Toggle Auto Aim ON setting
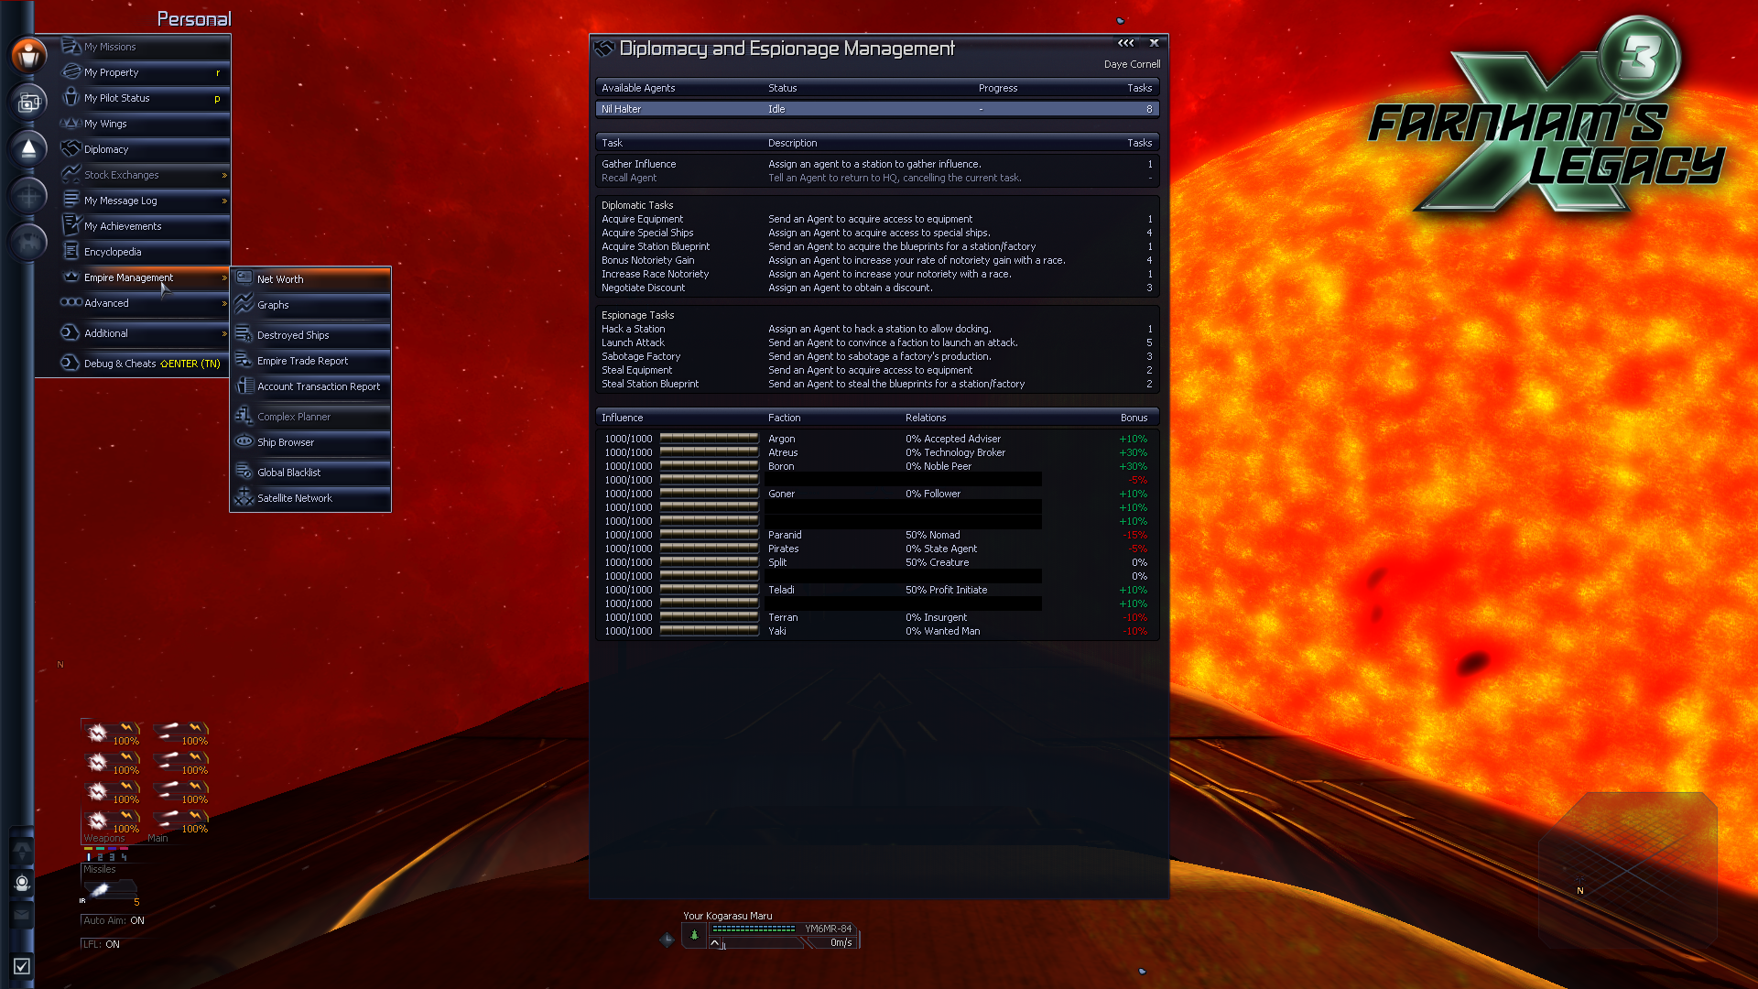Viewport: 1758px width, 989px height. tap(114, 920)
